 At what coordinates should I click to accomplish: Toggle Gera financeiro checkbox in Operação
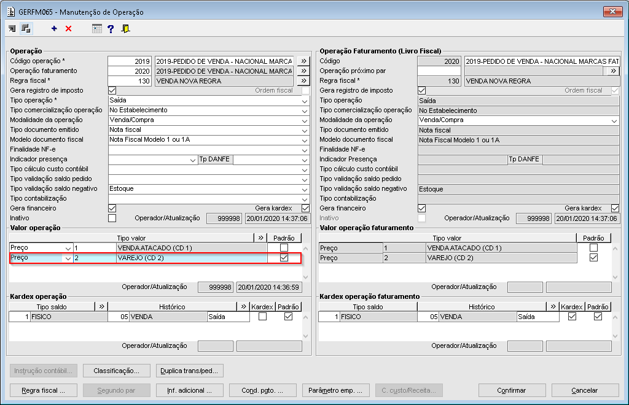click(112, 208)
